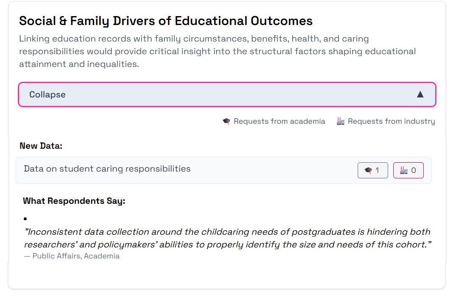Click the description paragraph about linking records
This screenshot has height=297, width=453.
(x=217, y=51)
